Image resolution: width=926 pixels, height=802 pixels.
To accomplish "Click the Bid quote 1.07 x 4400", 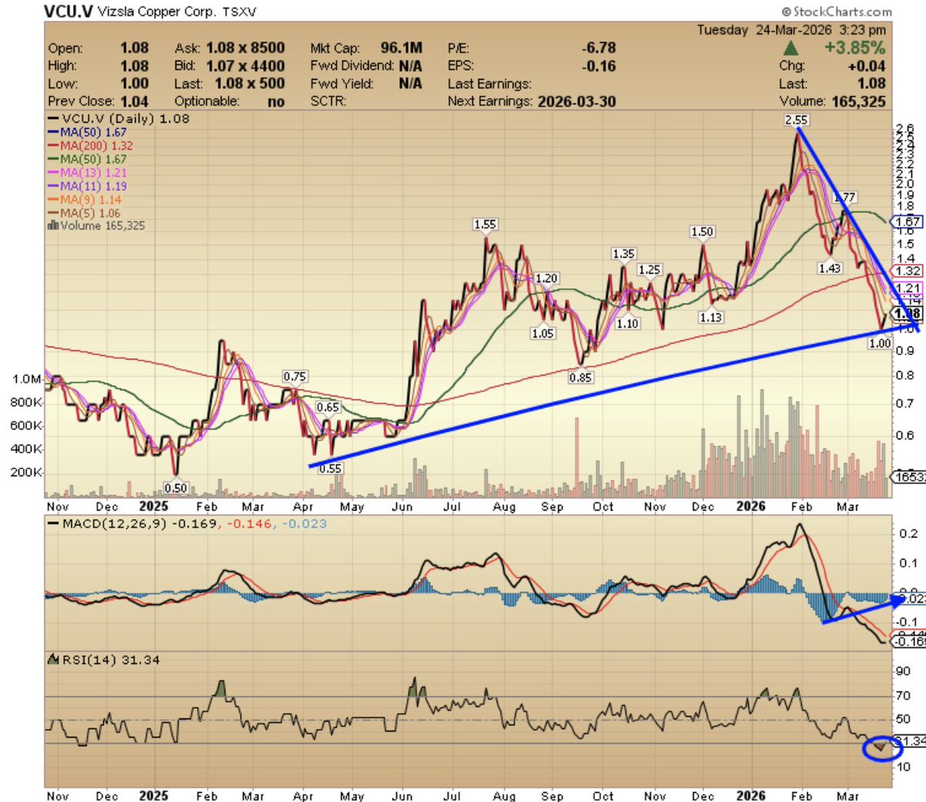I will coord(245,66).
